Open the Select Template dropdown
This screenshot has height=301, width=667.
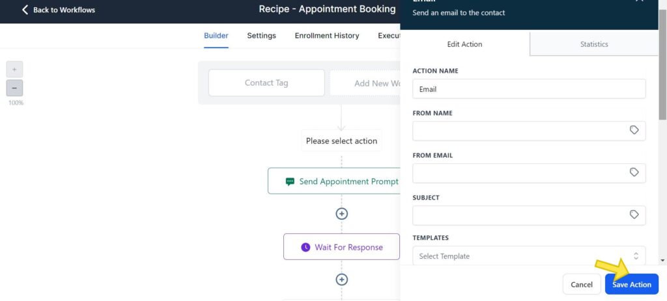click(529, 256)
